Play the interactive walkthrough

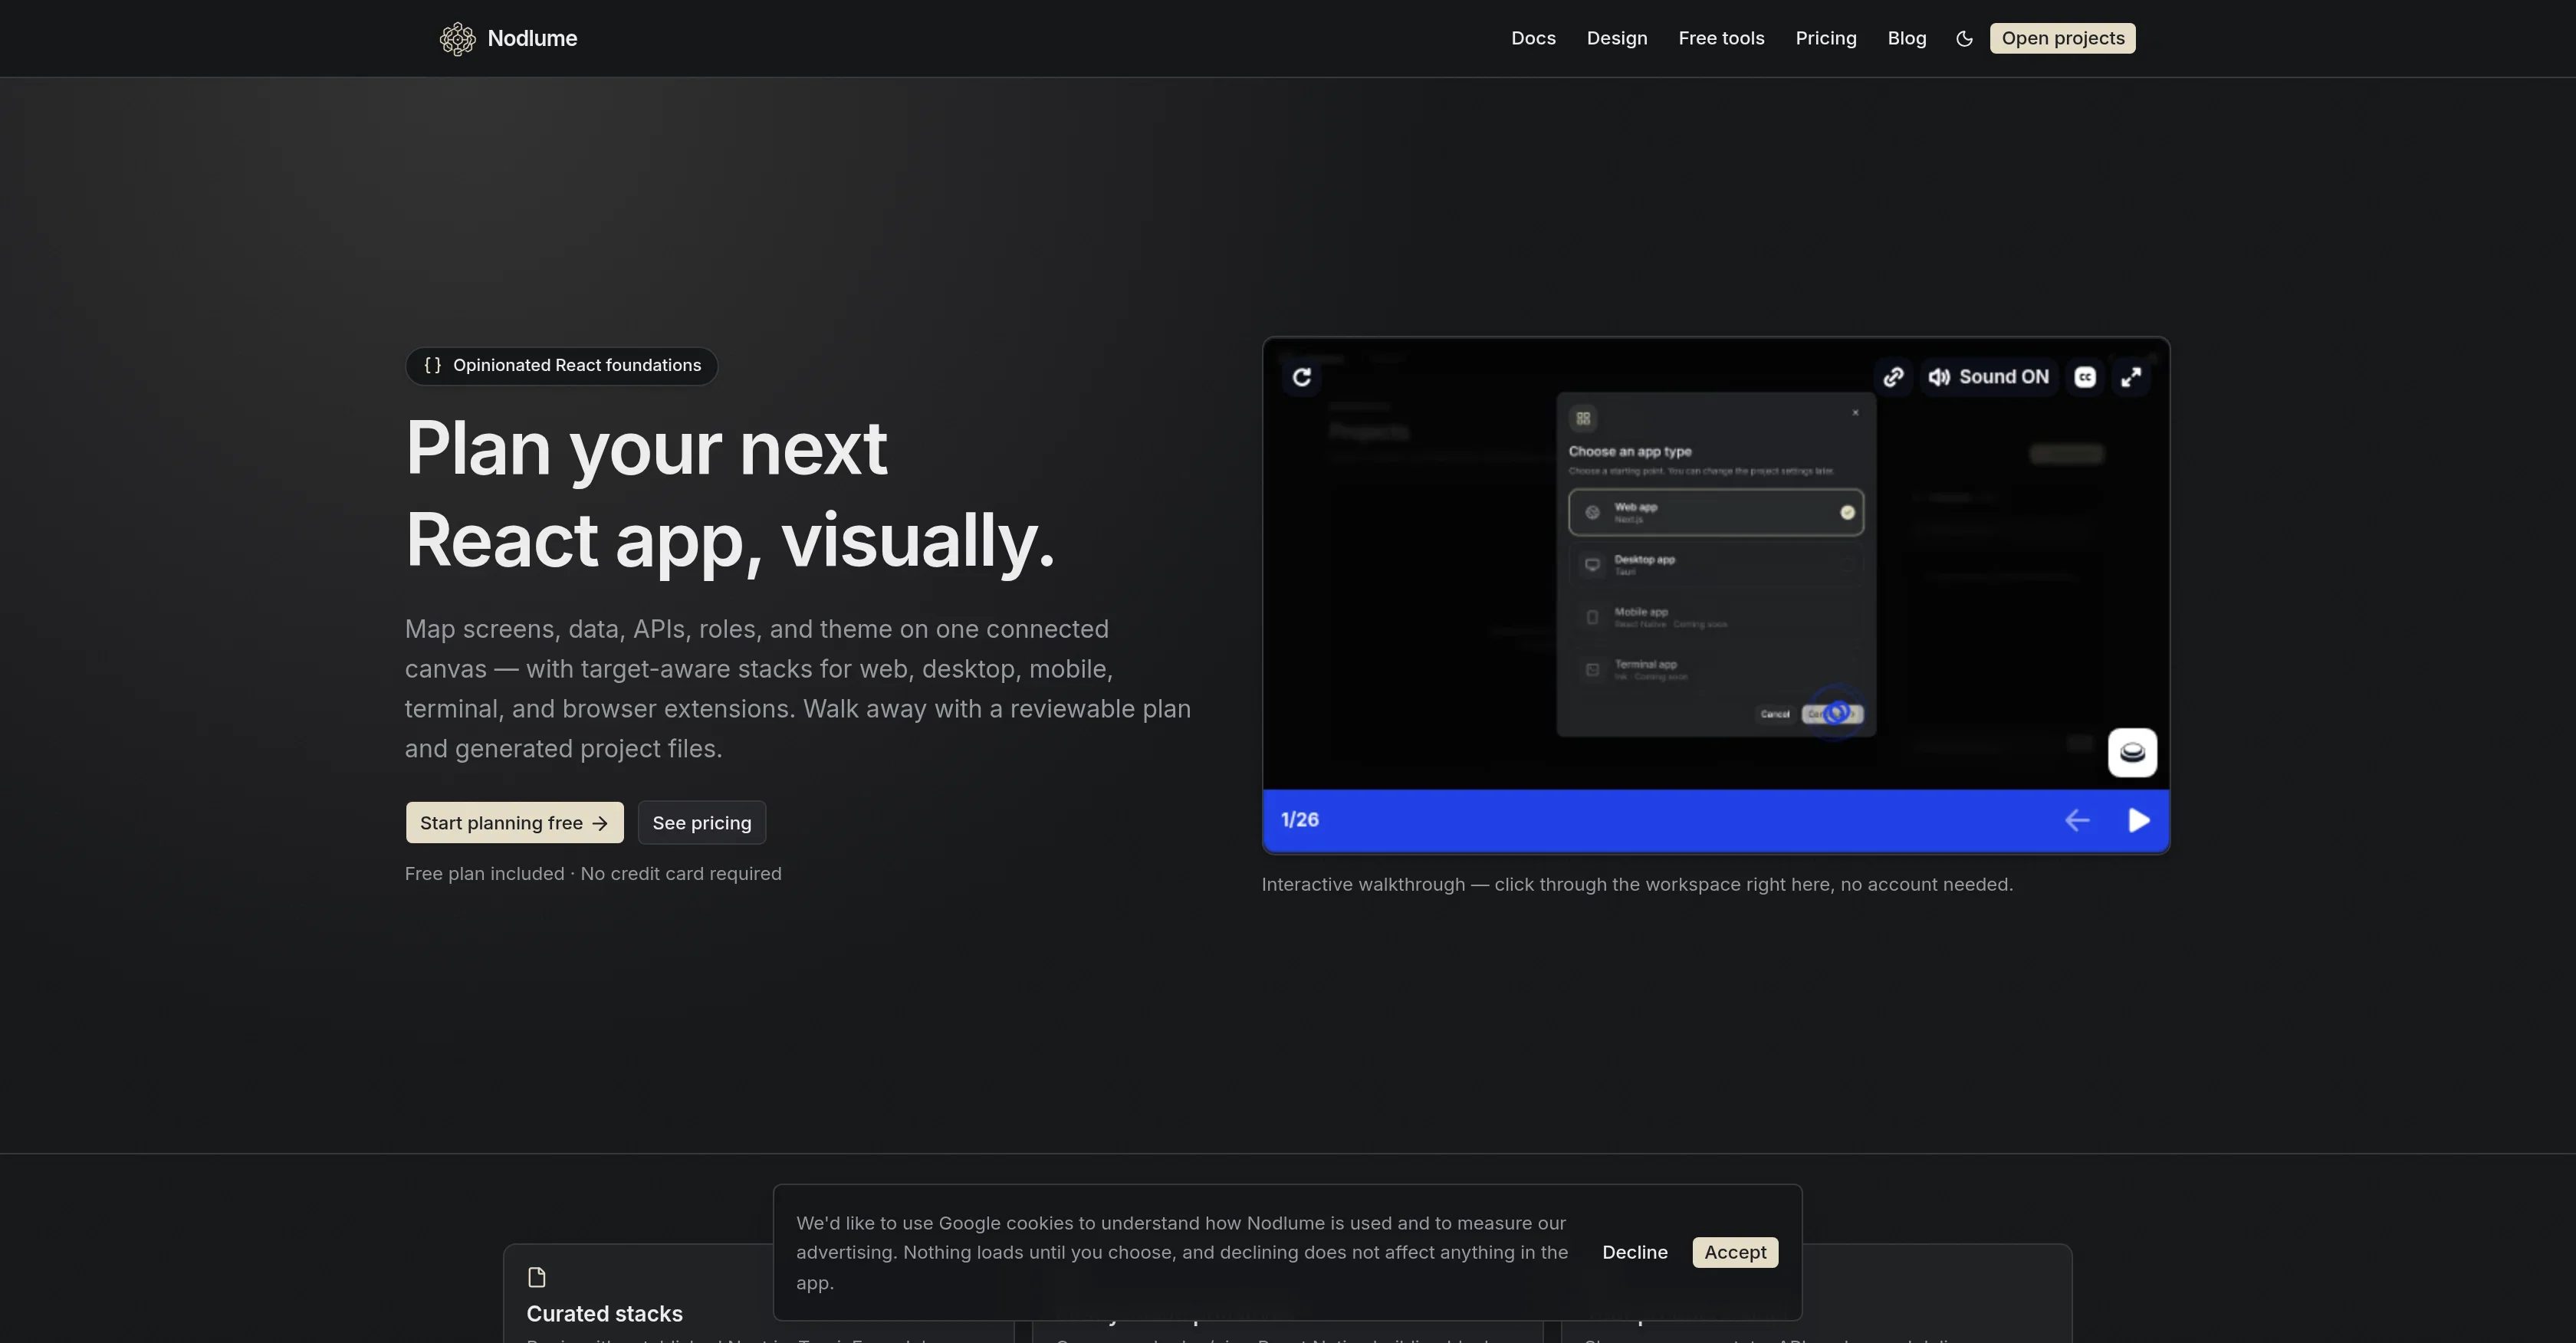pyautogui.click(x=2138, y=820)
